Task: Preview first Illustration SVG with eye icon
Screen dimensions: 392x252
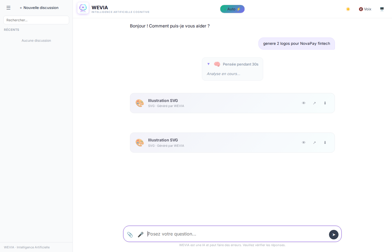Action: (x=304, y=103)
